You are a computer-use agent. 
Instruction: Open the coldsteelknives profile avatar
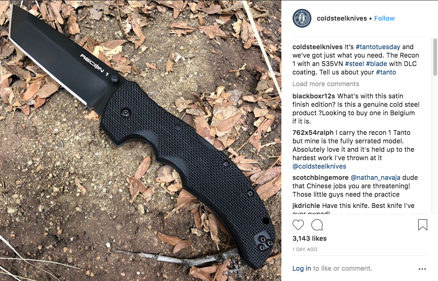tap(302, 18)
